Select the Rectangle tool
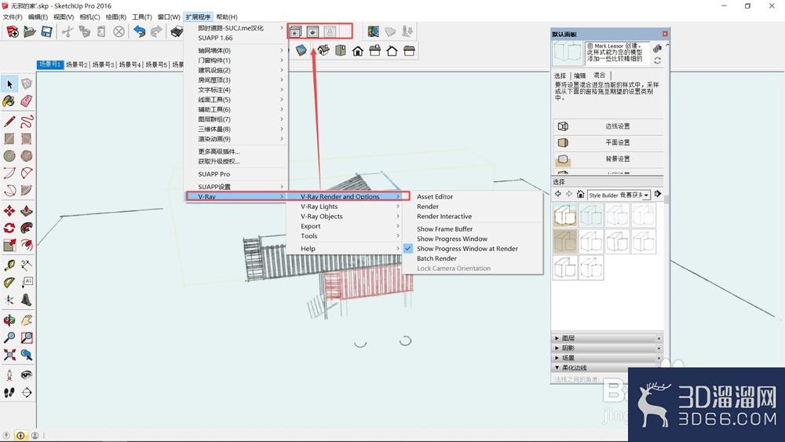Viewport: 785px width, 442px height. point(9,139)
